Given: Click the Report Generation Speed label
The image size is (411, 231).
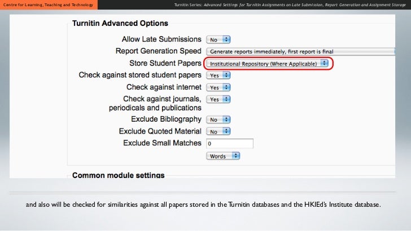Looking at the screenshot, I should (x=158, y=51).
